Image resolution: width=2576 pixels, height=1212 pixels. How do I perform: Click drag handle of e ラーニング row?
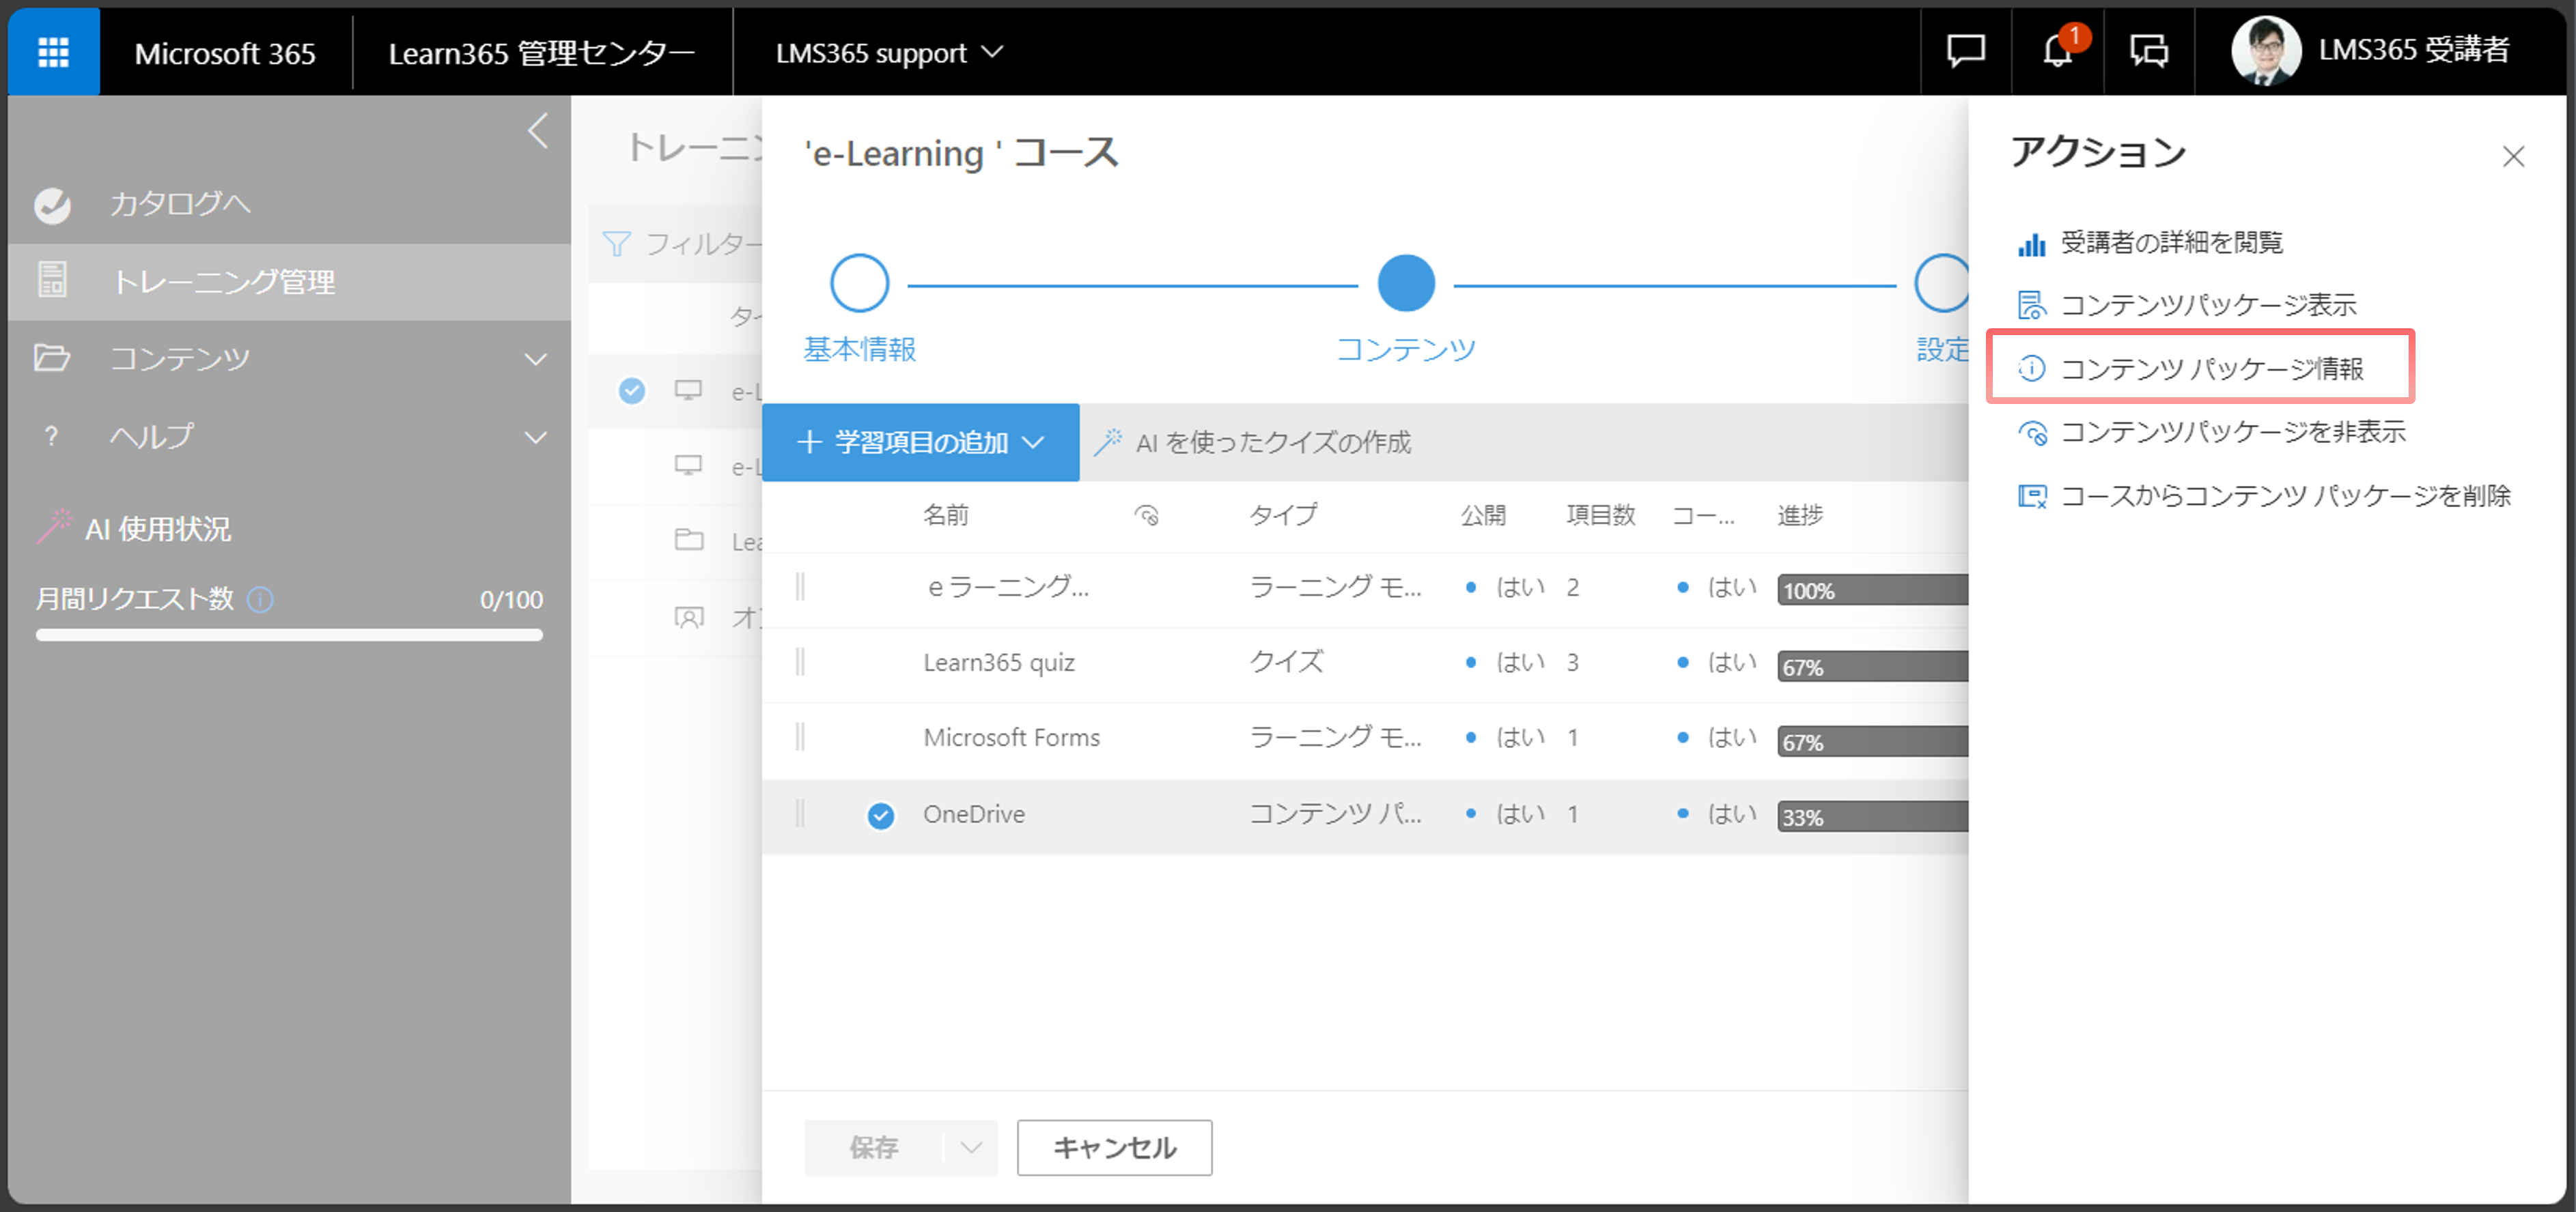[800, 588]
